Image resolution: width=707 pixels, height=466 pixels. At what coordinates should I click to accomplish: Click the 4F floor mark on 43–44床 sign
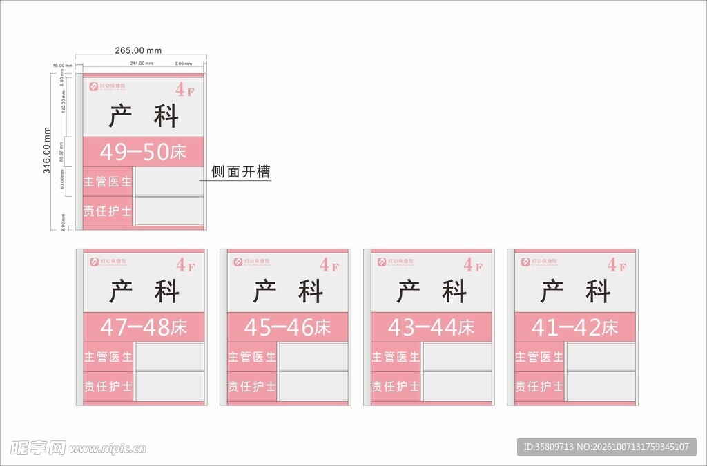[474, 264]
